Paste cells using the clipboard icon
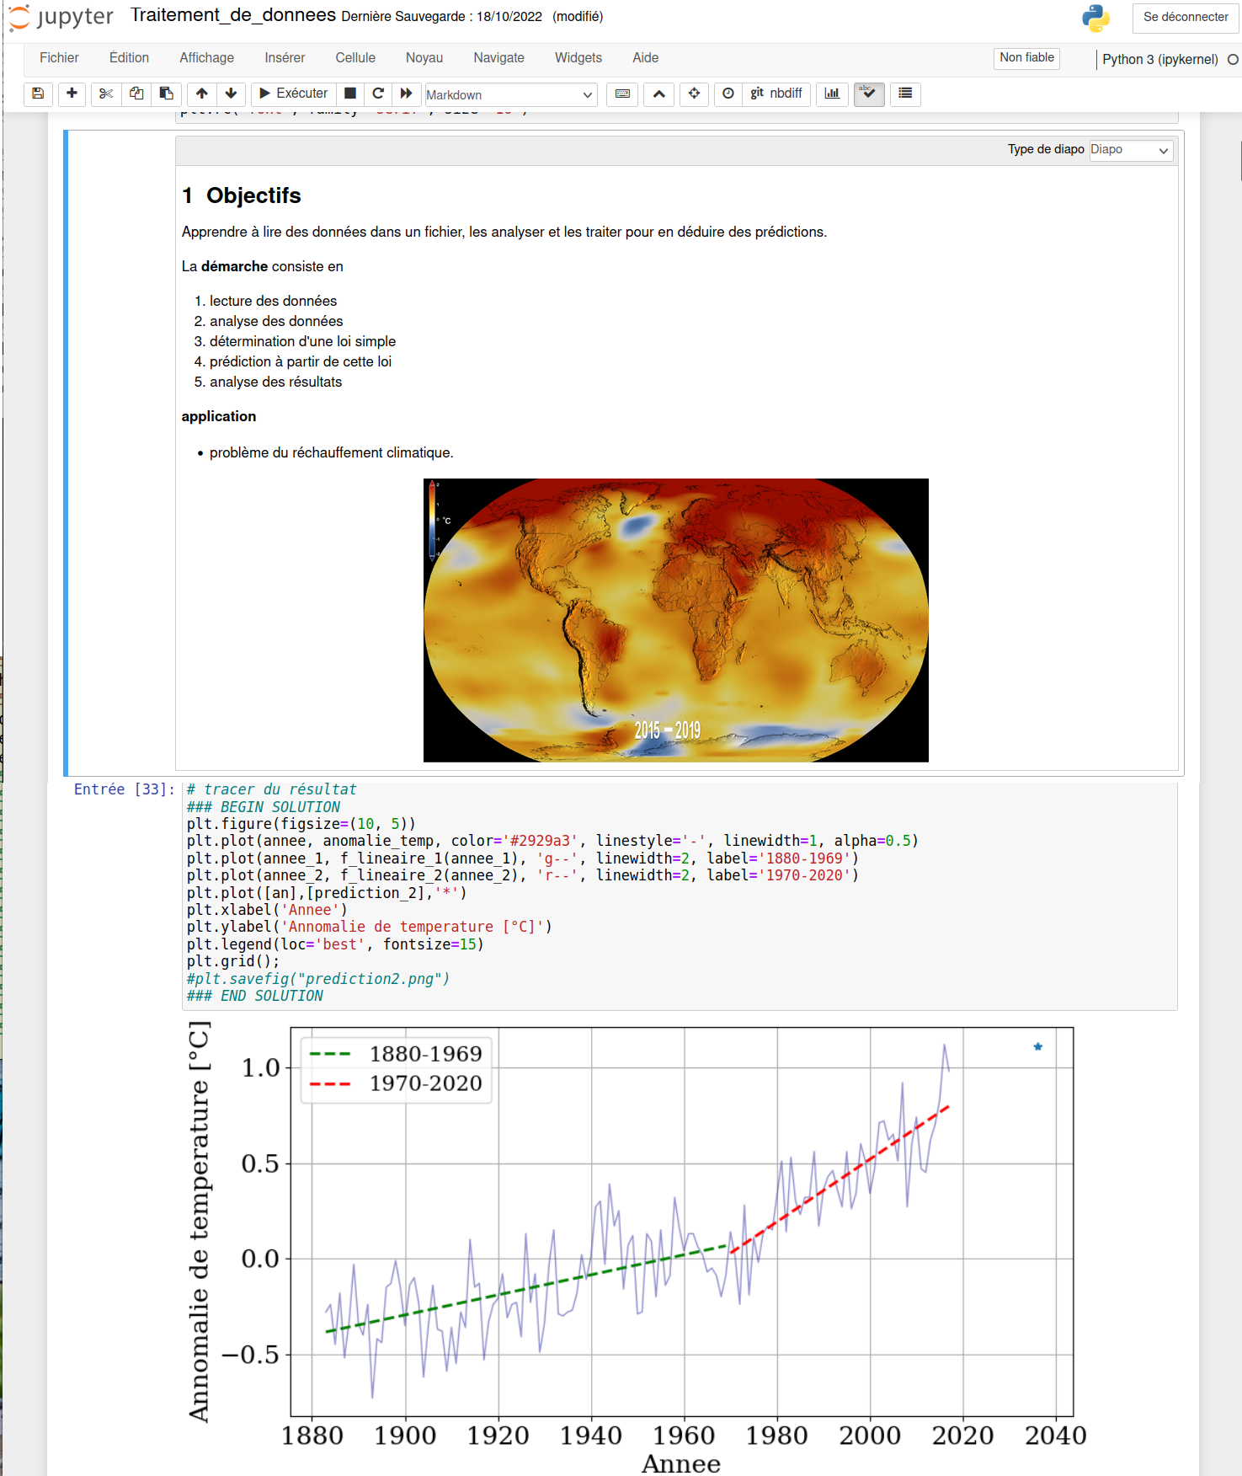The image size is (1242, 1476). [167, 94]
